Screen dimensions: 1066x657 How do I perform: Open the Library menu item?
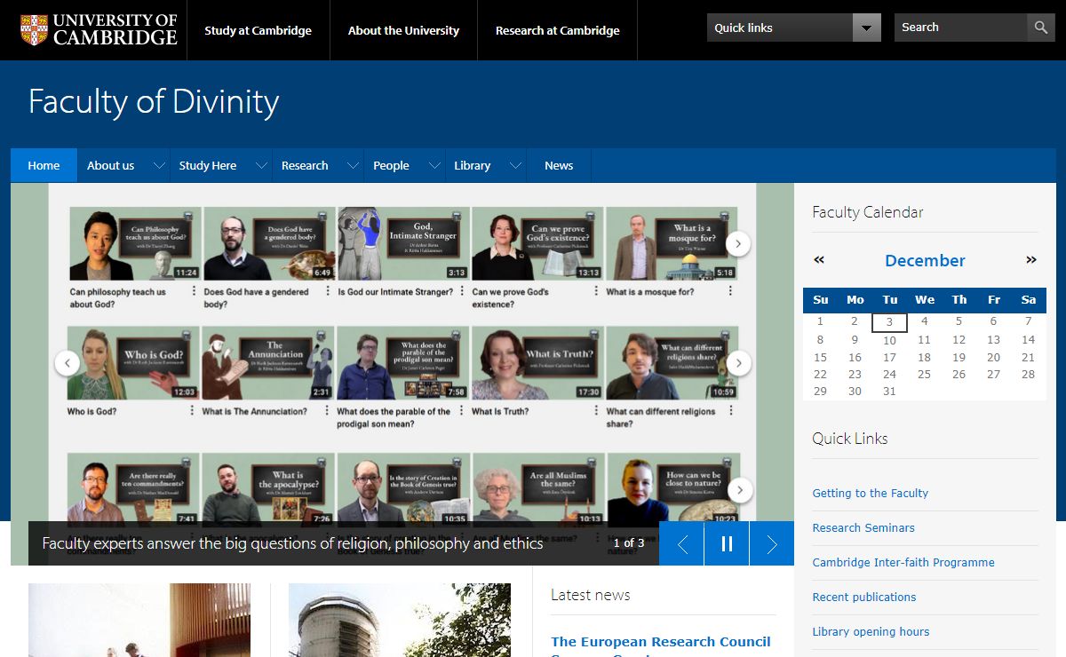[472, 165]
